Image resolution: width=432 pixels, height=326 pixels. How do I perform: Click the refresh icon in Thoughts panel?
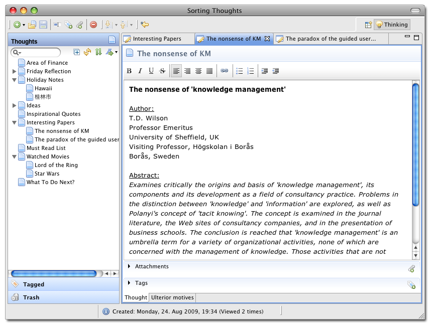click(87, 52)
